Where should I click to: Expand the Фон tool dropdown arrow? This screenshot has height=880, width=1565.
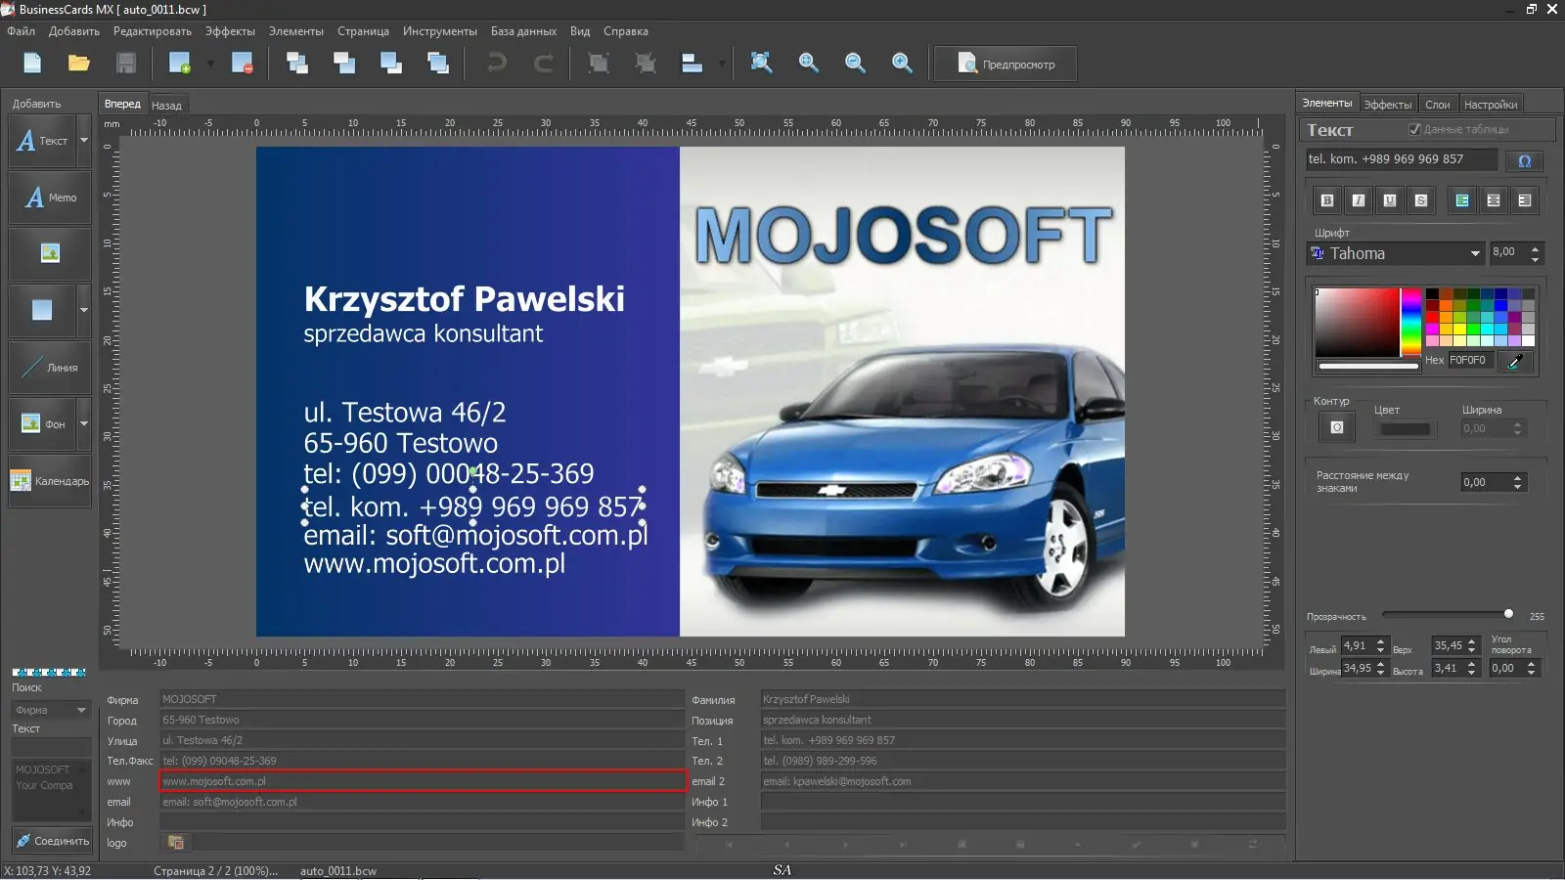[x=84, y=424]
